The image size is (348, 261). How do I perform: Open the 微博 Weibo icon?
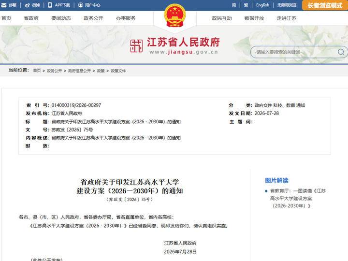pos(27,5)
